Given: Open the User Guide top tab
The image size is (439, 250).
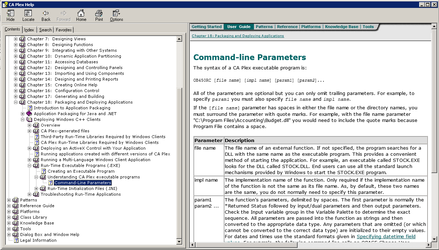Looking at the screenshot, I should tap(238, 27).
